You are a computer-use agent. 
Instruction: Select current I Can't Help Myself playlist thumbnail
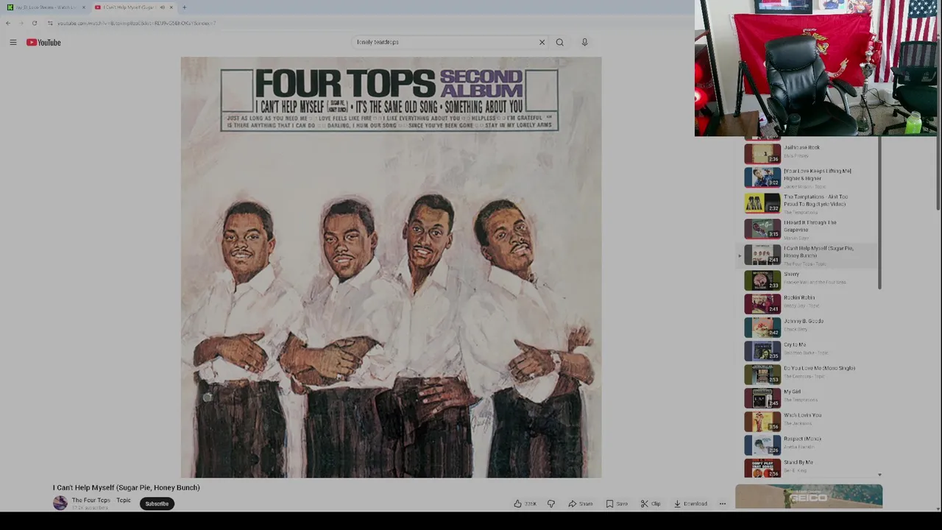coord(762,254)
